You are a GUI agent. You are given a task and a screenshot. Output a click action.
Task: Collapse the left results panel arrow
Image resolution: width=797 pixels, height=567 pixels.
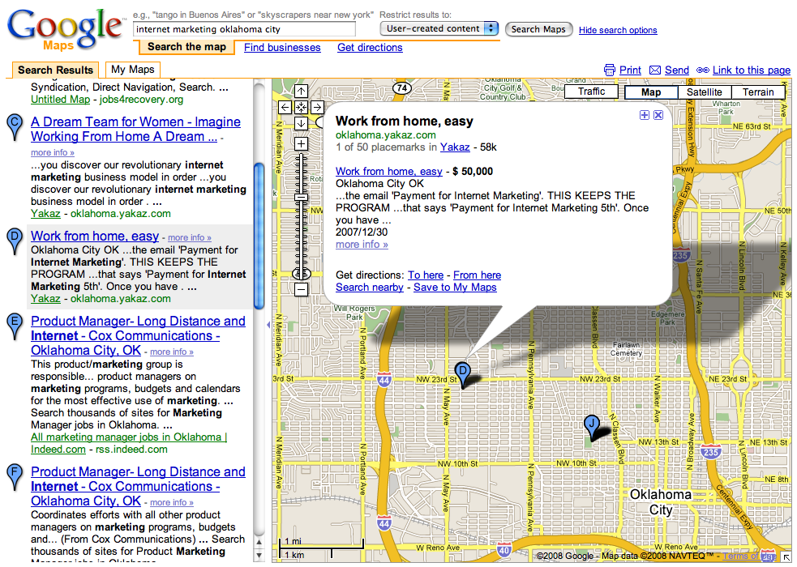268,324
